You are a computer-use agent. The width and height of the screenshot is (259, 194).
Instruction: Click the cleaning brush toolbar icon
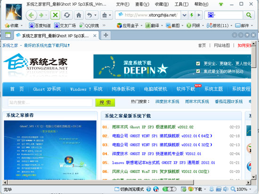point(105,15)
